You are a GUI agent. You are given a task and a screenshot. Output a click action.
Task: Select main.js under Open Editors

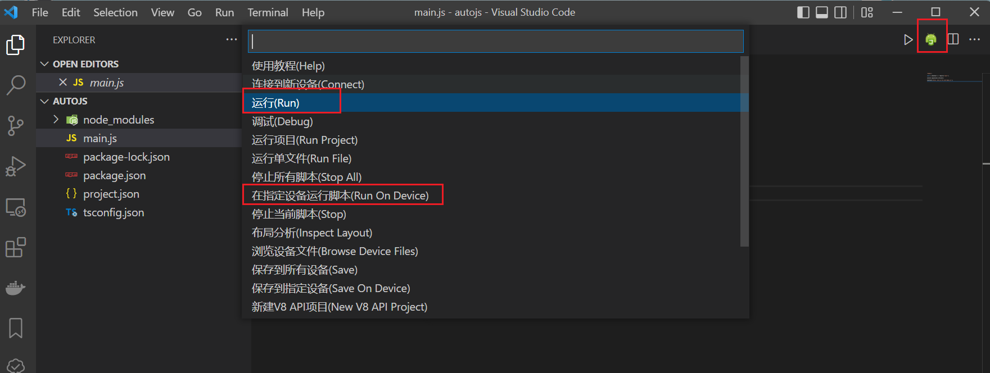pyautogui.click(x=139, y=83)
